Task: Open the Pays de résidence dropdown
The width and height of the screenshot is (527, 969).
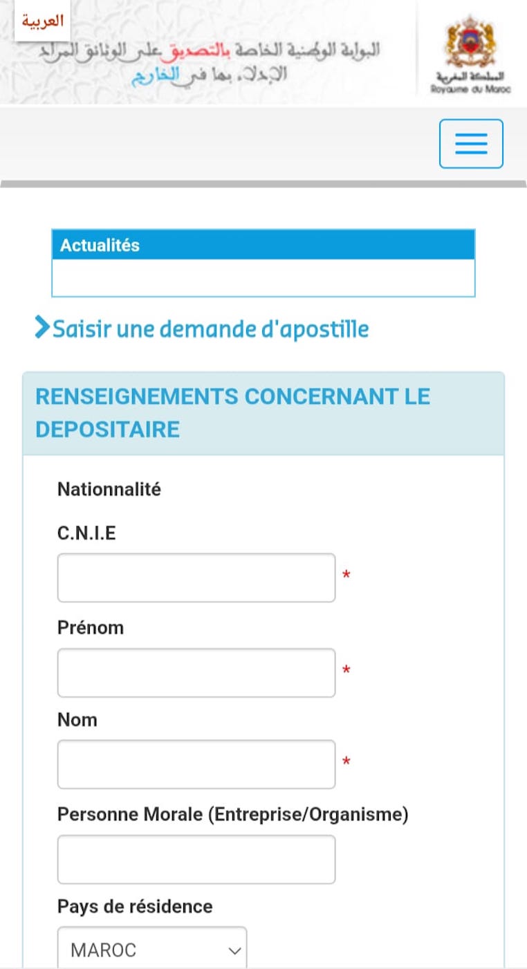Action: click(x=152, y=949)
